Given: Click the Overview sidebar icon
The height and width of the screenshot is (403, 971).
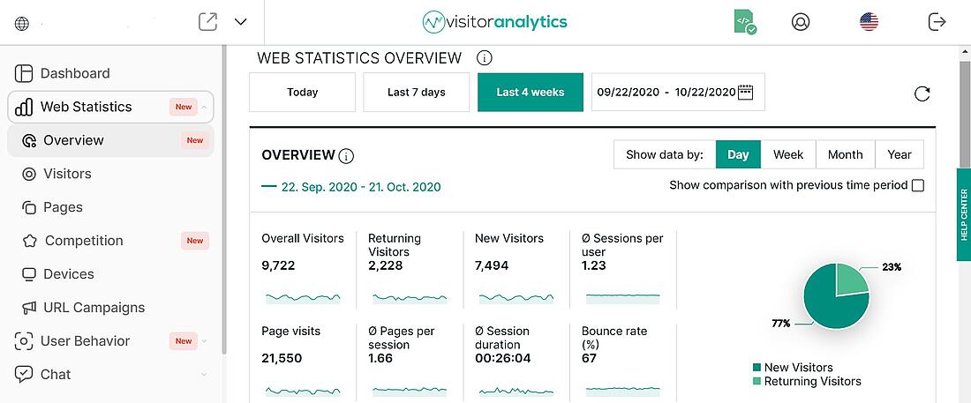Looking at the screenshot, I should coord(28,140).
